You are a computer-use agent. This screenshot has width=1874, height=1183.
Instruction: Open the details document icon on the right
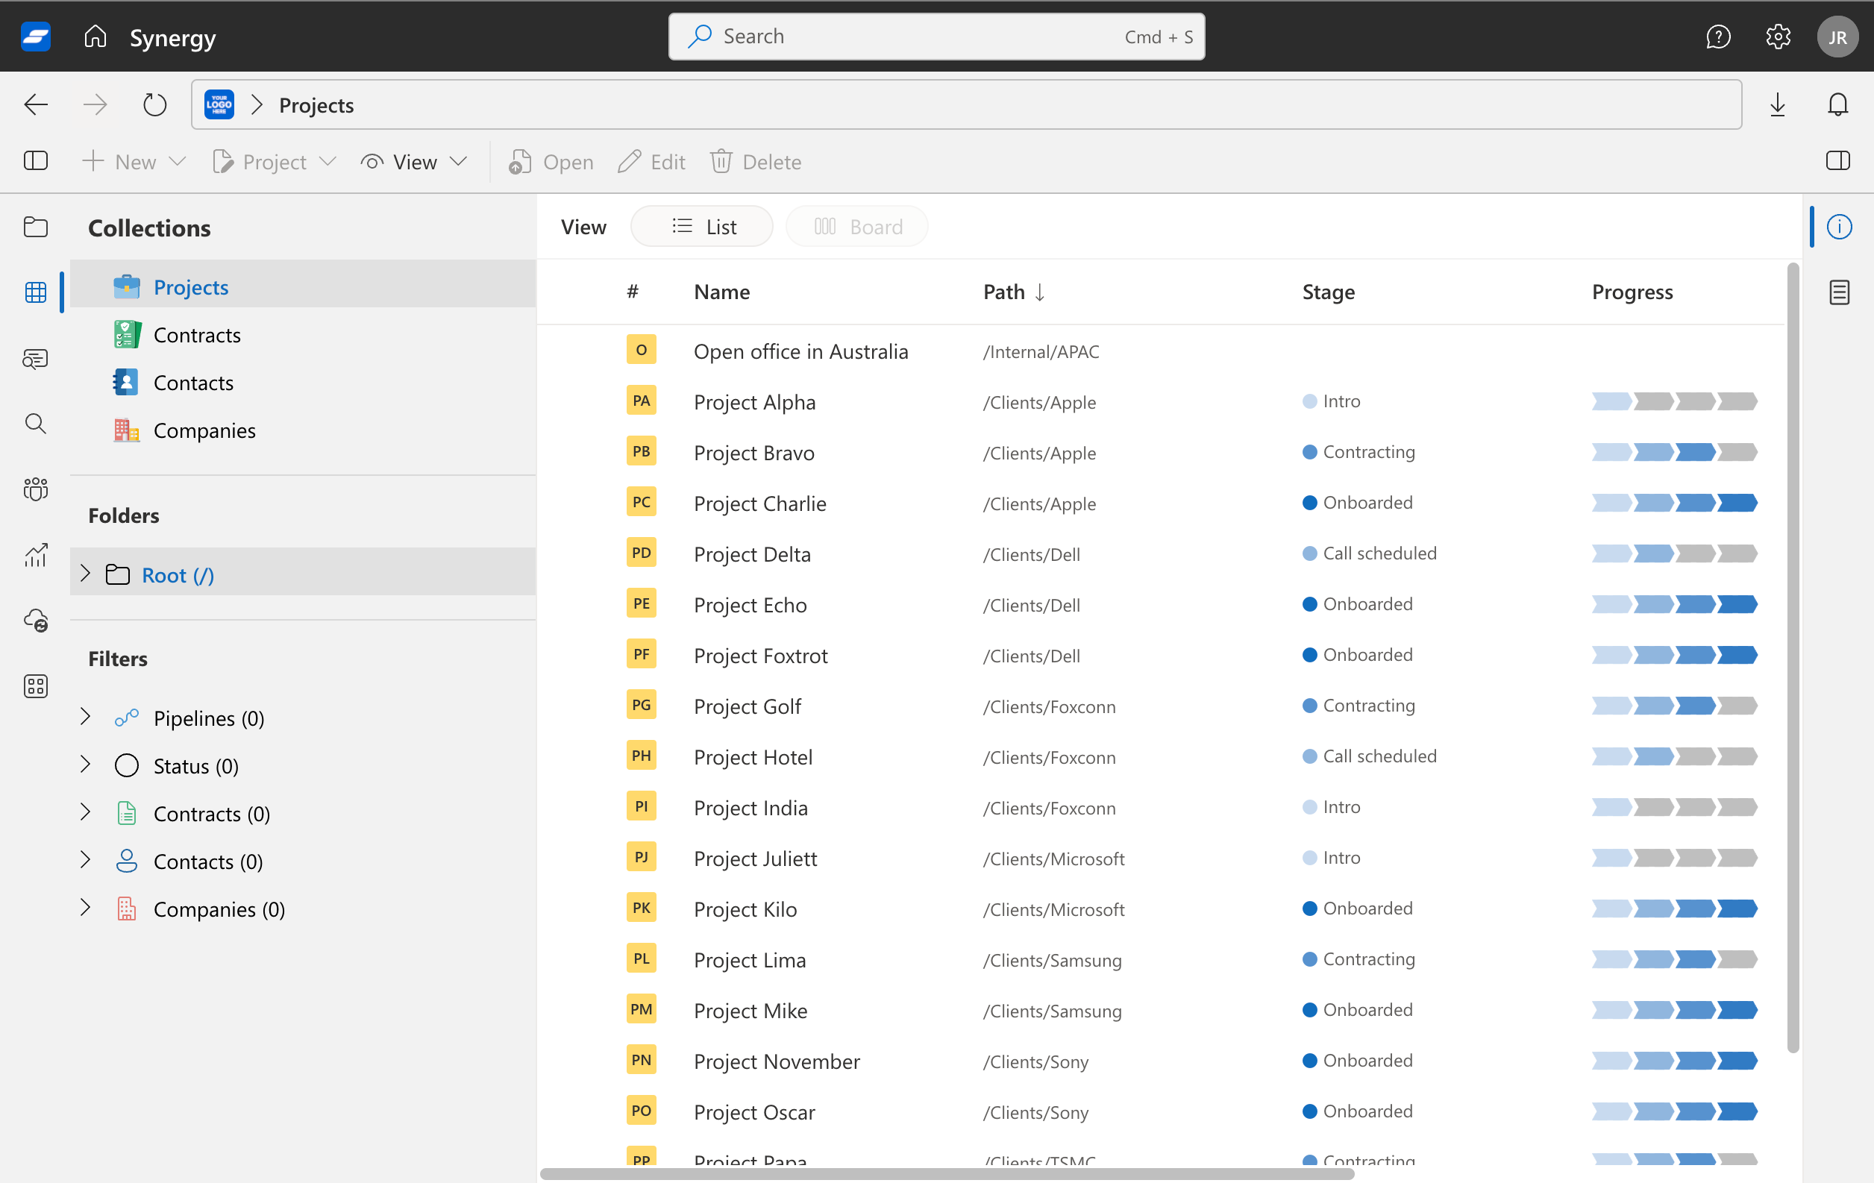(1838, 292)
